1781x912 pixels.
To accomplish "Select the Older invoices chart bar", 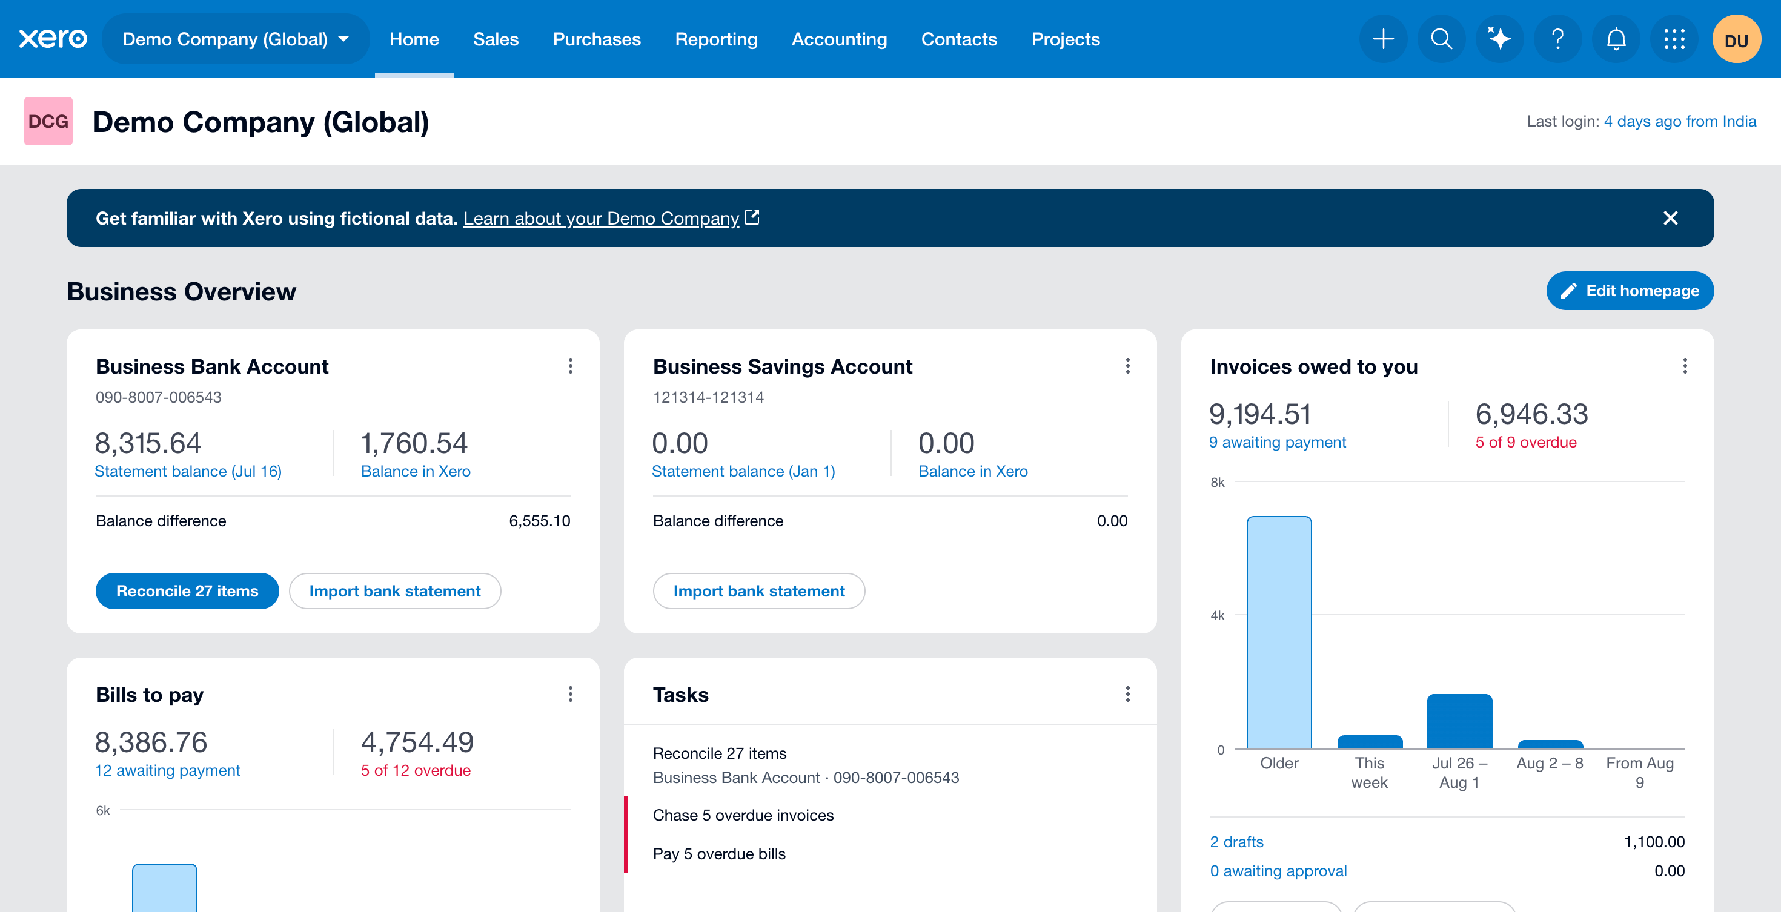I will (x=1279, y=633).
